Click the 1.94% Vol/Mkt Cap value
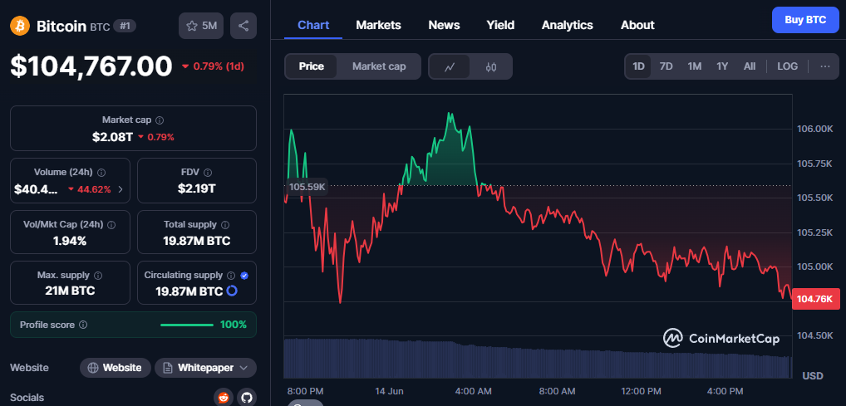846x406 pixels. pyautogui.click(x=70, y=241)
